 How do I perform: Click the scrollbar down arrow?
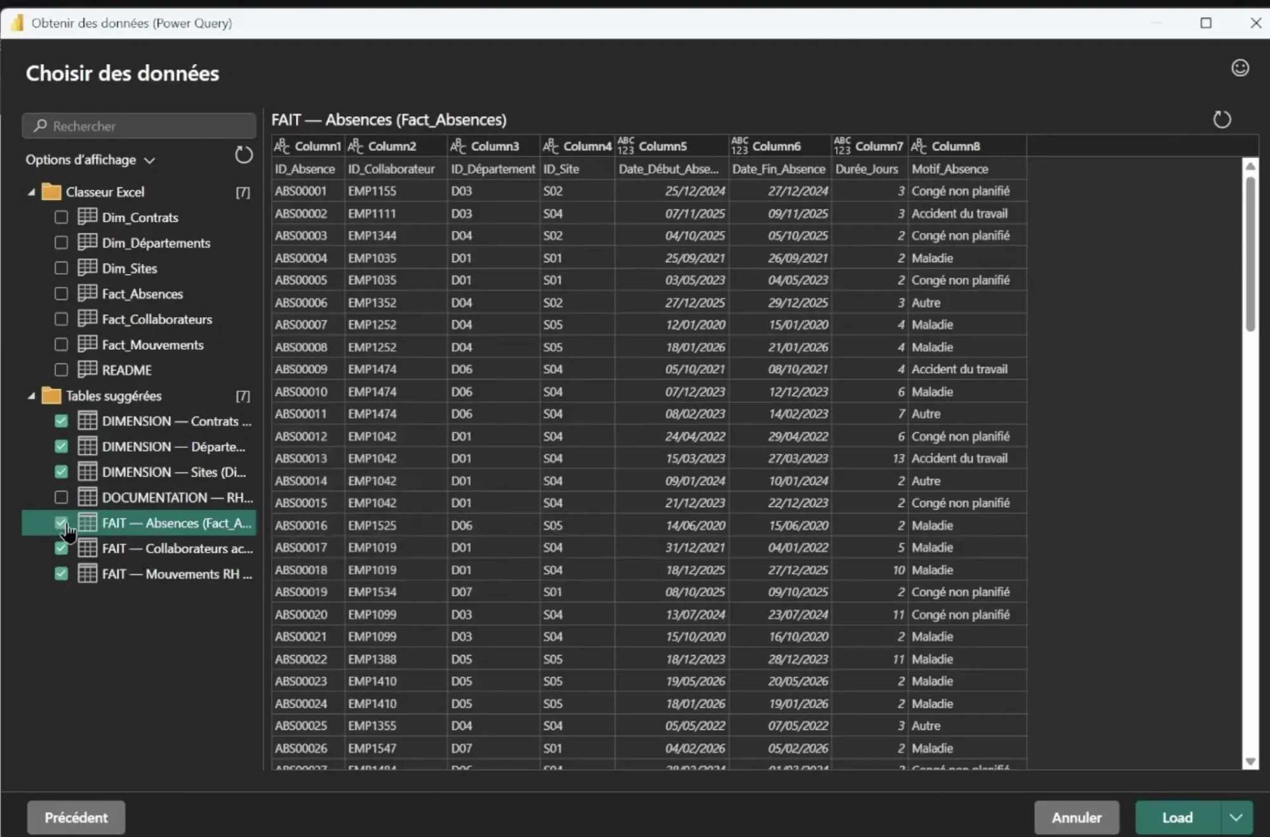[x=1250, y=761]
